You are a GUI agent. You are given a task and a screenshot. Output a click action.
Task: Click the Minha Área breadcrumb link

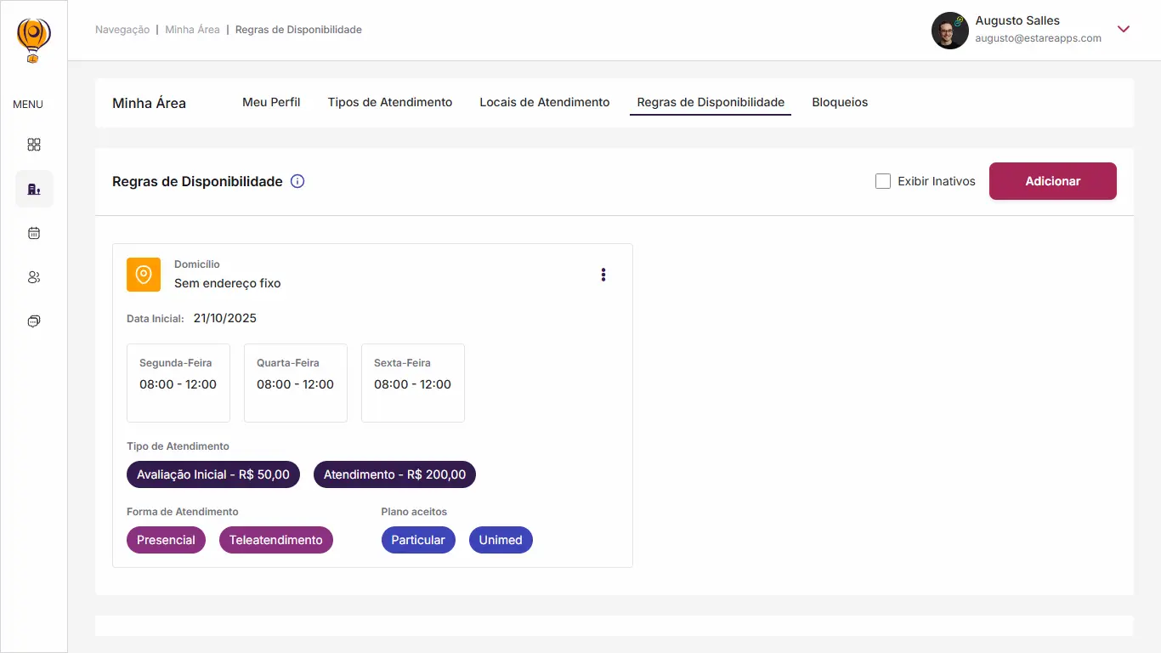[192, 30]
